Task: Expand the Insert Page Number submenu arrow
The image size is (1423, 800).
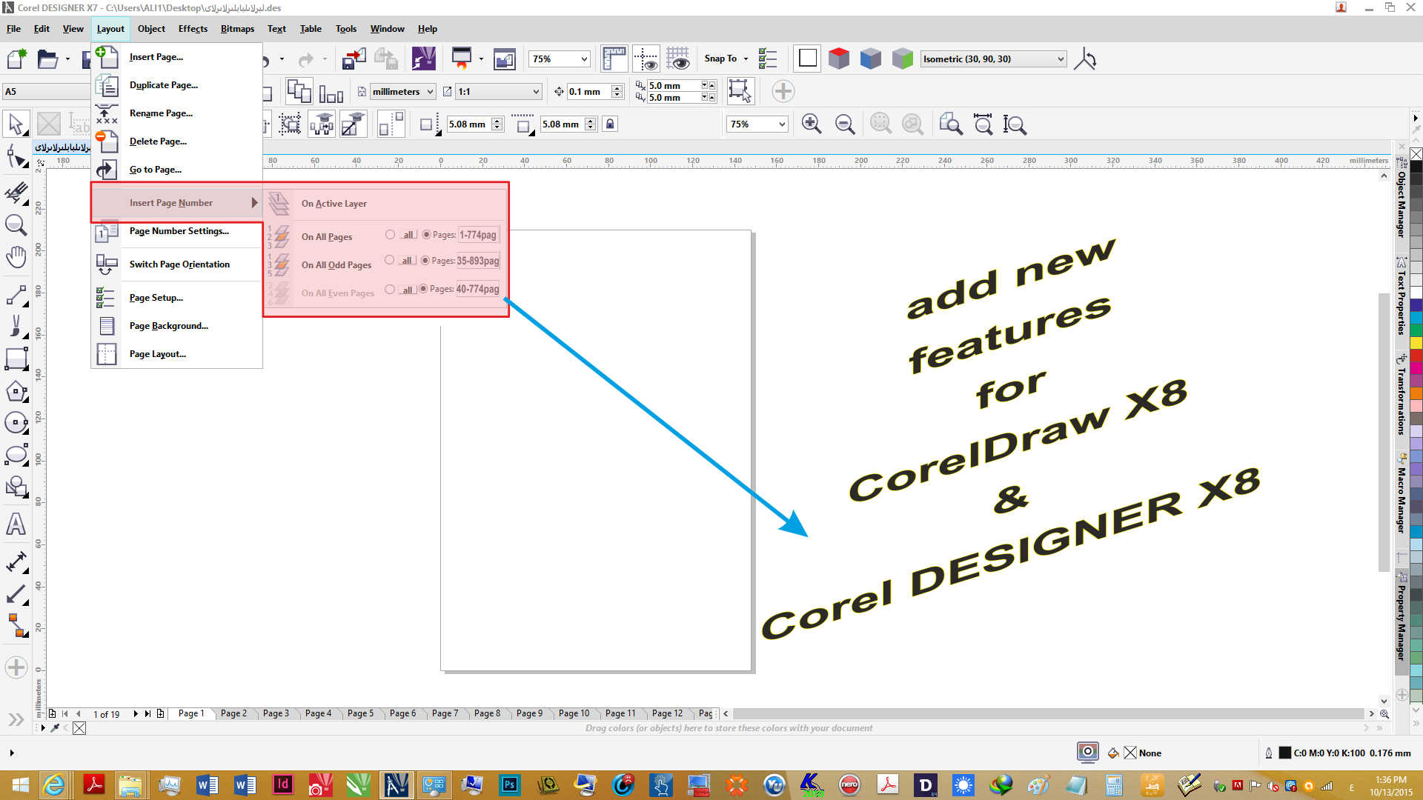Action: click(x=254, y=203)
